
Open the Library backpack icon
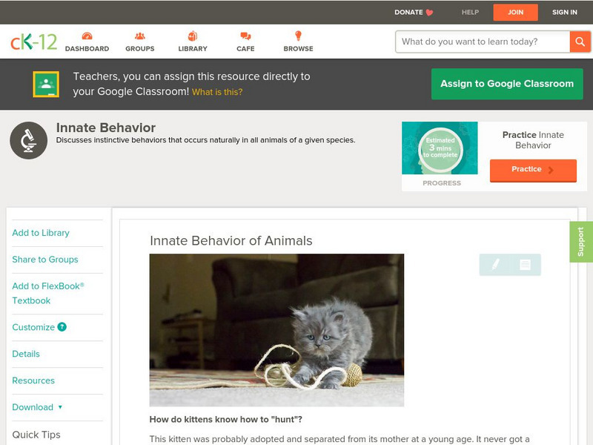tap(193, 36)
